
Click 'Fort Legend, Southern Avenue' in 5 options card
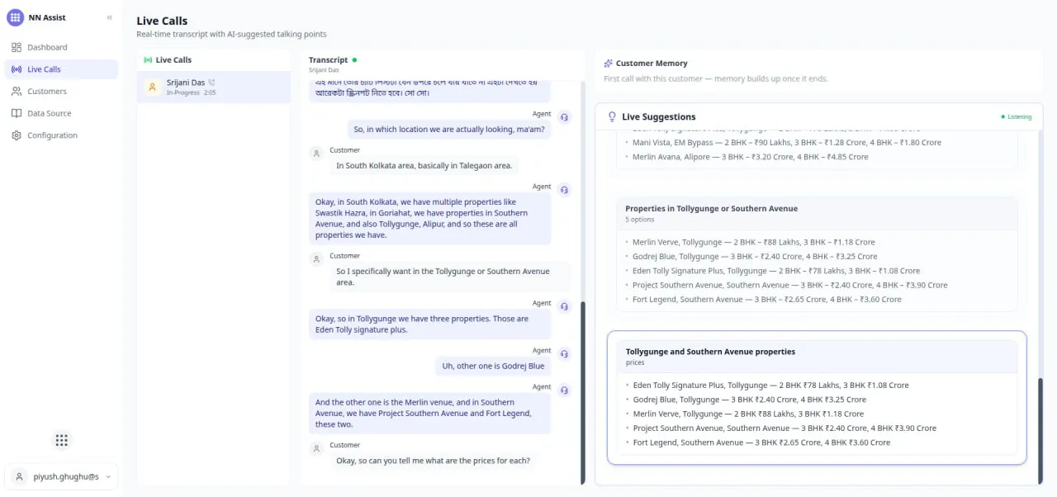[x=767, y=300]
